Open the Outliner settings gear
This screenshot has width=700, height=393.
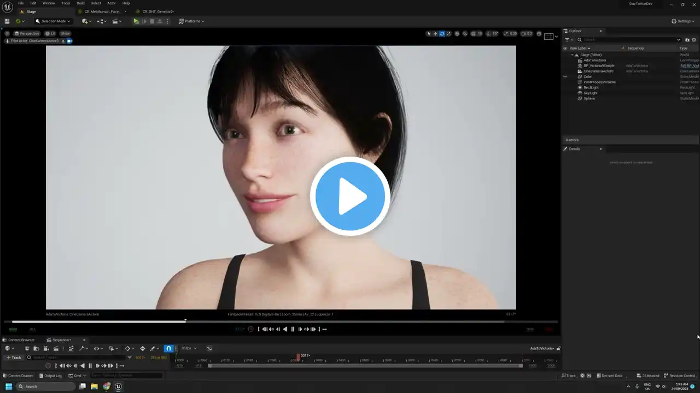point(695,40)
